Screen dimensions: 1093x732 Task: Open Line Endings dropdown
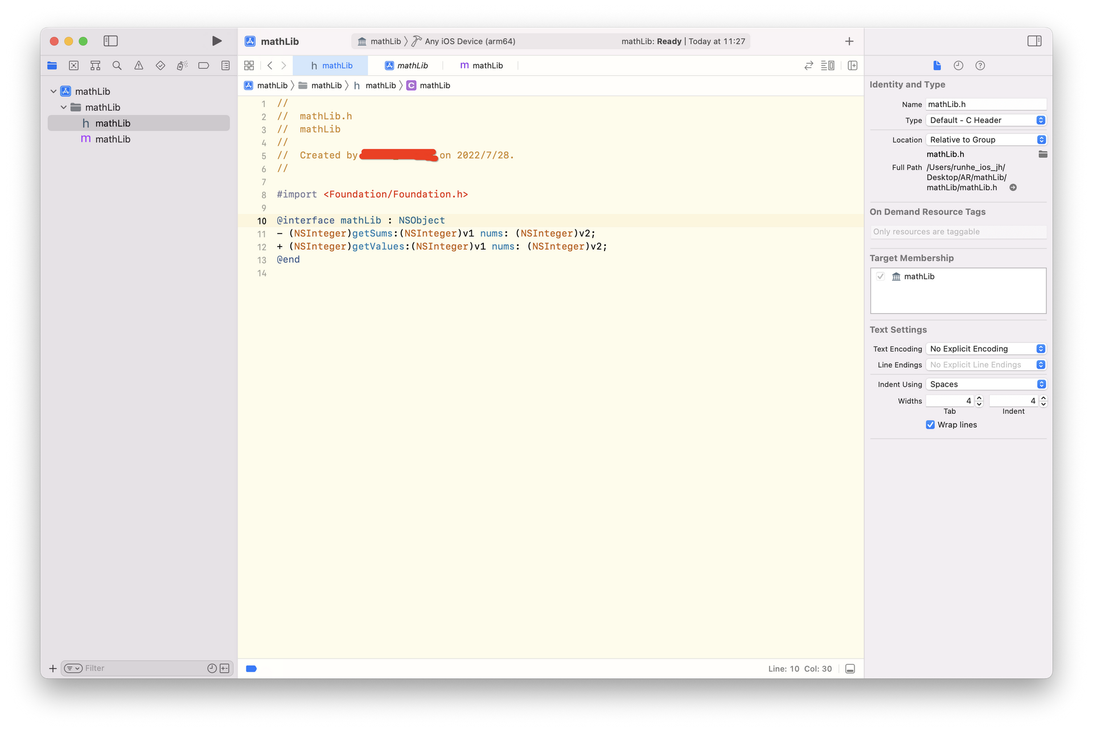(986, 365)
